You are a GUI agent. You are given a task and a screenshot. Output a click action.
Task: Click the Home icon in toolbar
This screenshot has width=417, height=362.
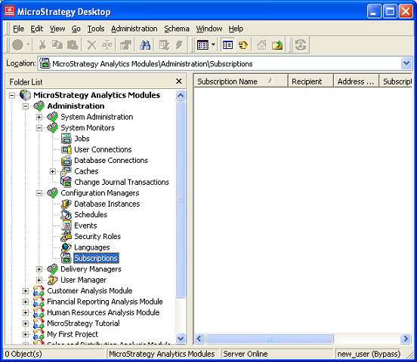[x=262, y=45]
